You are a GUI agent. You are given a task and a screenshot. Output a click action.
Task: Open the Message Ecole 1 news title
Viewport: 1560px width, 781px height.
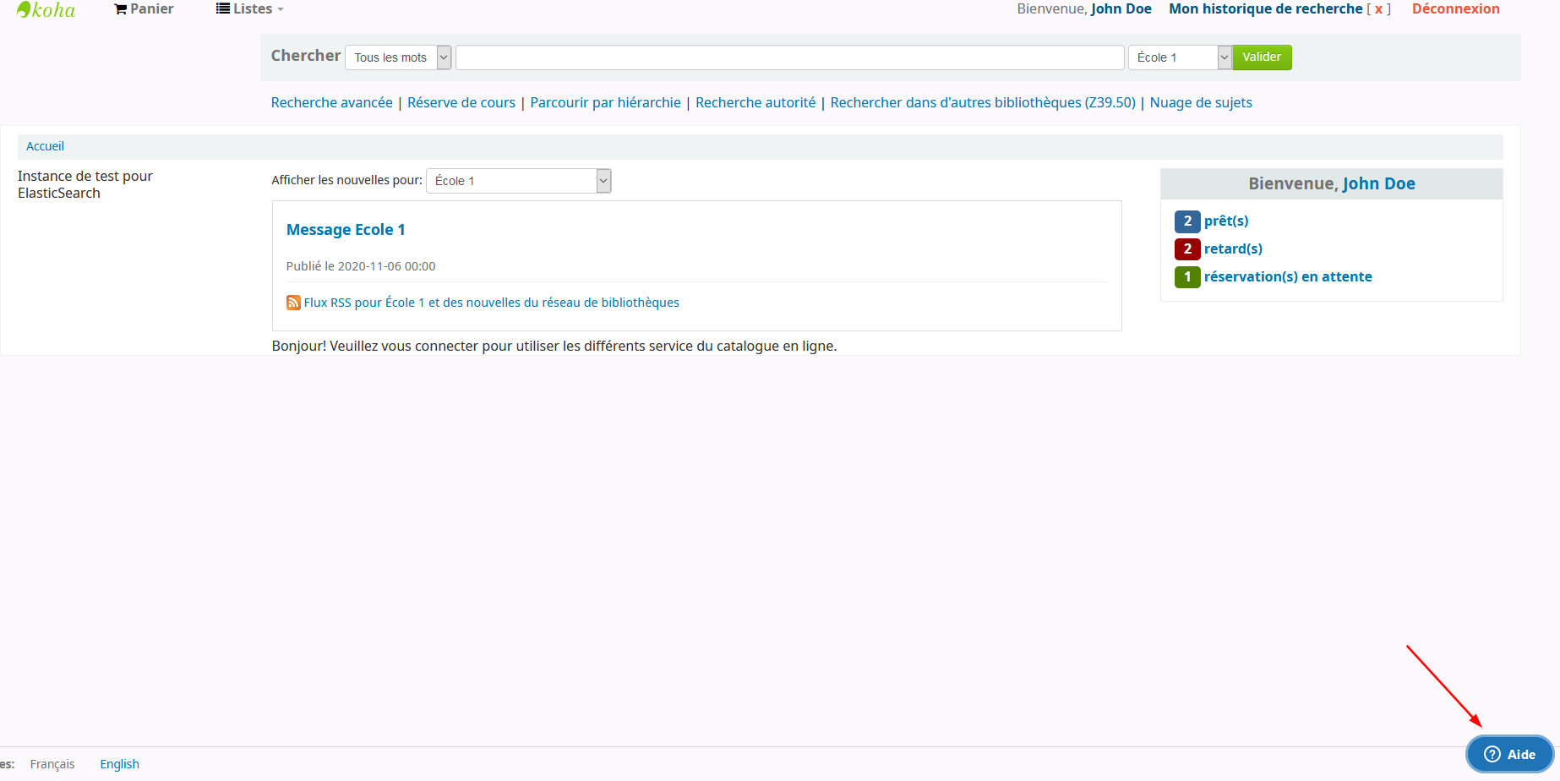(x=346, y=230)
